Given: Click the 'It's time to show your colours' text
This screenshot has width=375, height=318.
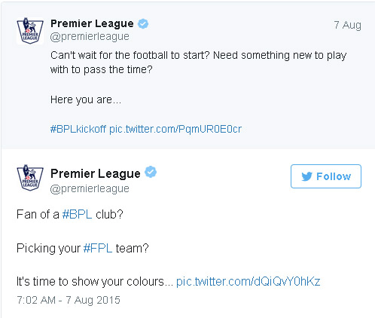Looking at the screenshot, I should (x=95, y=281).
